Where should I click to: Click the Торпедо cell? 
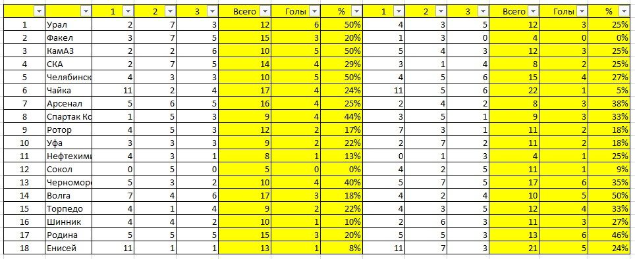coord(69,208)
